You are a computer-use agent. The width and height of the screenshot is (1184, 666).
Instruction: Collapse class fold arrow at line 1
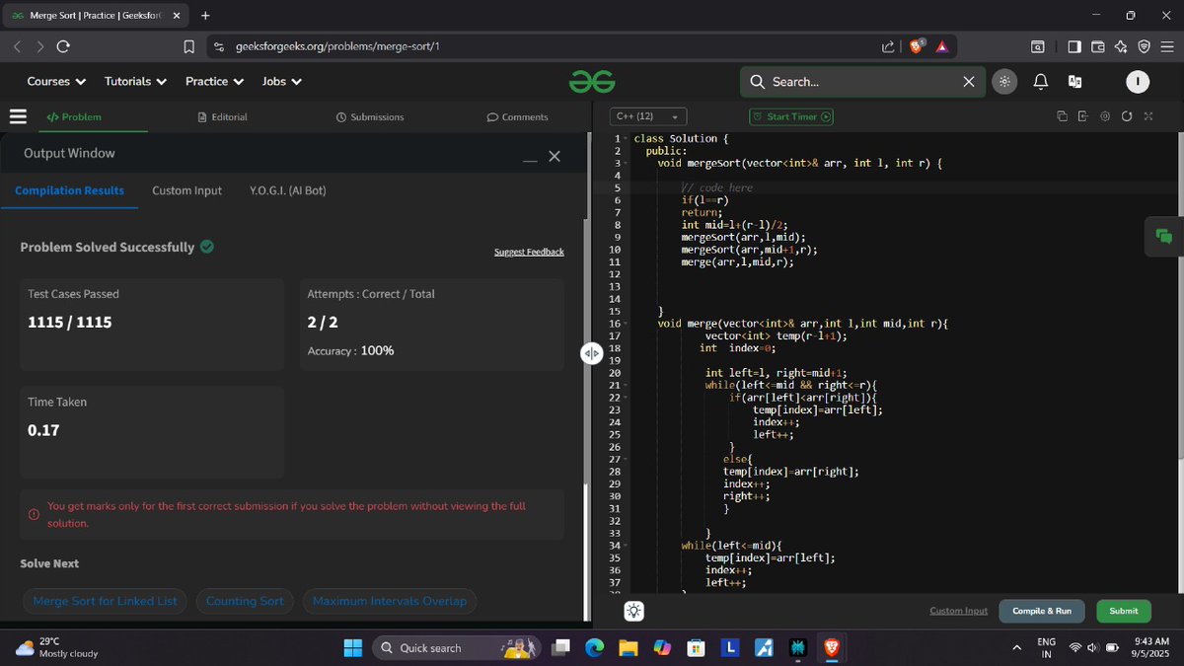click(x=626, y=139)
